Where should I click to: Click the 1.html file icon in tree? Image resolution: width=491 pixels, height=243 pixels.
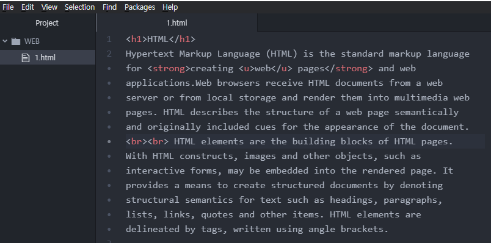tap(26, 58)
